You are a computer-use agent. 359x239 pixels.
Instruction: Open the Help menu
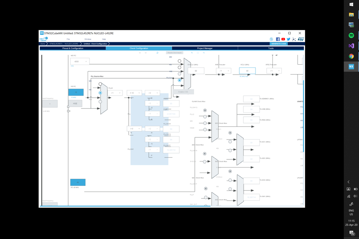[x=104, y=39]
